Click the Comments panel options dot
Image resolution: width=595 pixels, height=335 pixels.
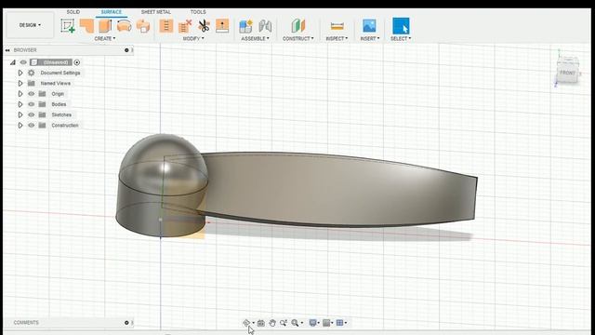pyautogui.click(x=126, y=323)
